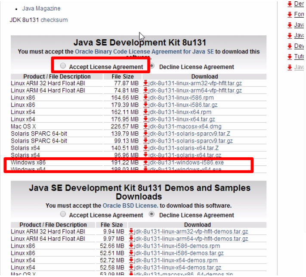306x277 pixels.
Task: Download jdk-8u131-solaris-sparcv9.tar.gz
Action: point(190,141)
